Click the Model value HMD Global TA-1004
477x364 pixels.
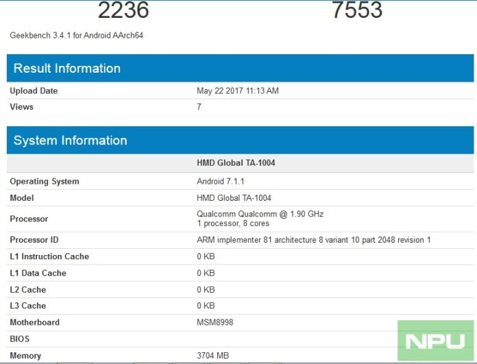pos(234,198)
